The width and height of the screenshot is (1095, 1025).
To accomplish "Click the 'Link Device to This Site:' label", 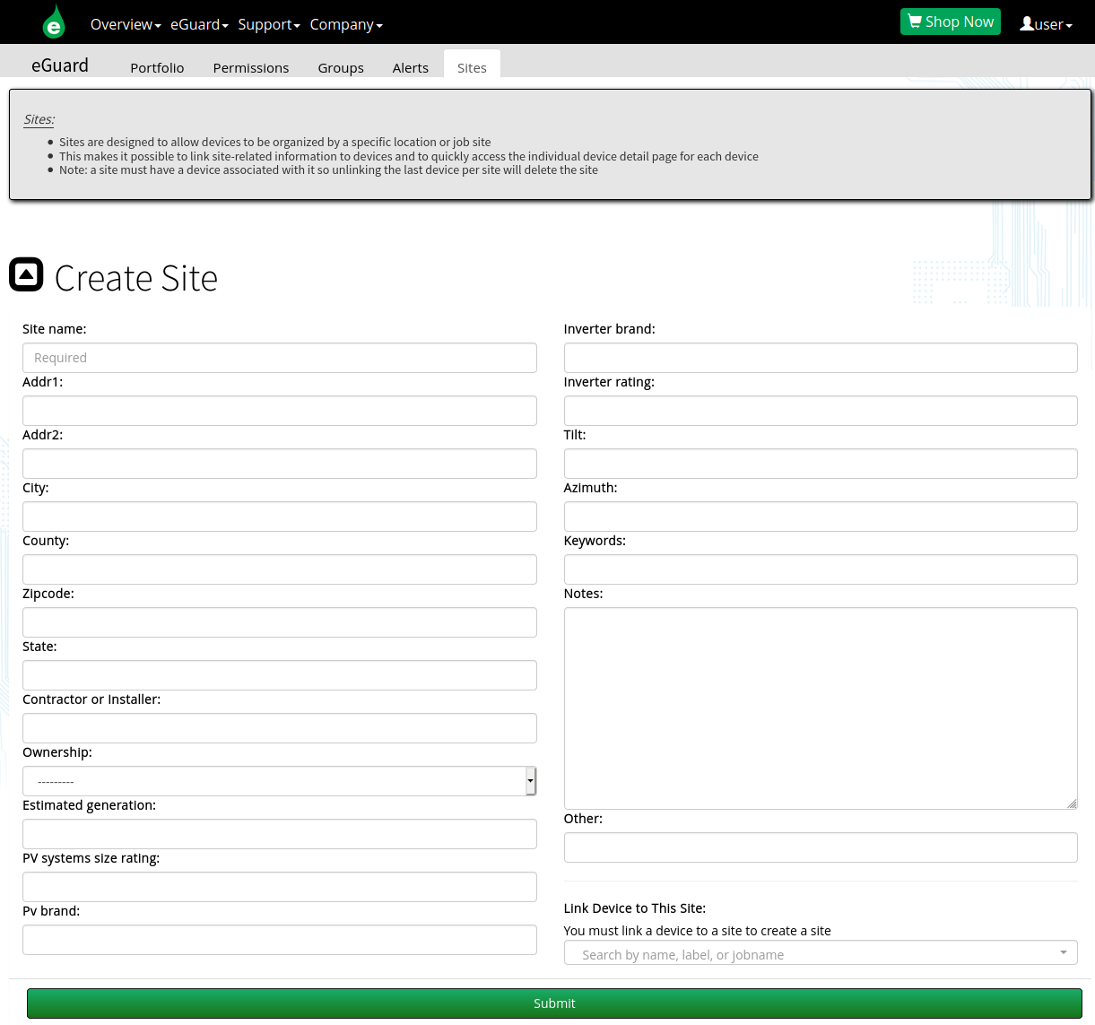I will (x=635, y=908).
